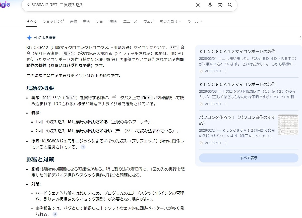Screen dimensions: 302x218
Task: Open the first ＫＬ５Ｃ８０Ａ１２マイコンボードの製作 link
Action: click(x=237, y=51)
